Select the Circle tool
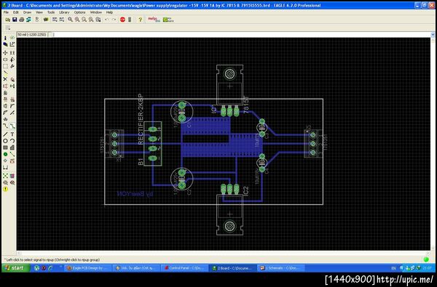This screenshot has width=437, height=287. (5, 141)
